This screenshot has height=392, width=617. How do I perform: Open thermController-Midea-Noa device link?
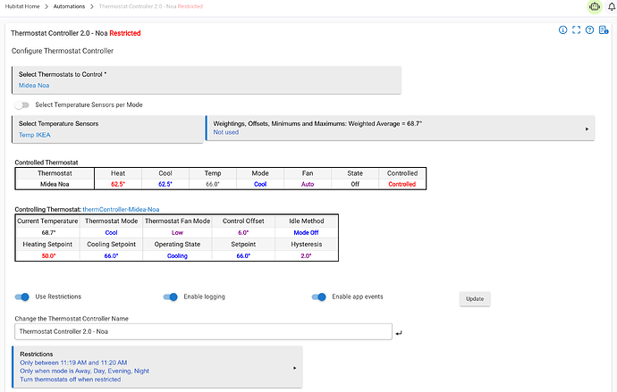point(121,209)
